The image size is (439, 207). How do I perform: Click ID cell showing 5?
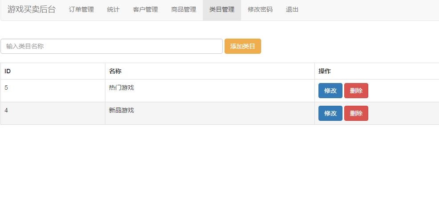53,91
